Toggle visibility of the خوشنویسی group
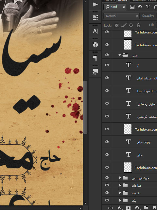This screenshot has width=157, height=210. click(x=107, y=178)
